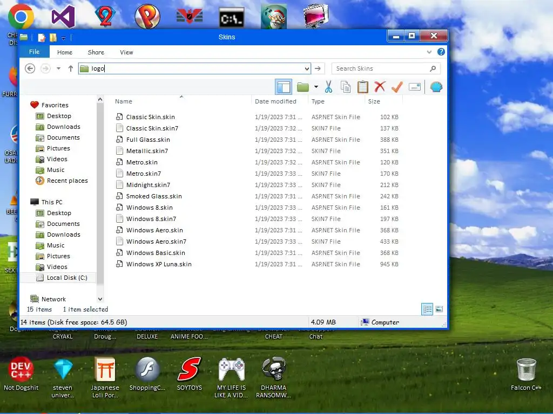Select This PC in navigation pane

coord(51,202)
